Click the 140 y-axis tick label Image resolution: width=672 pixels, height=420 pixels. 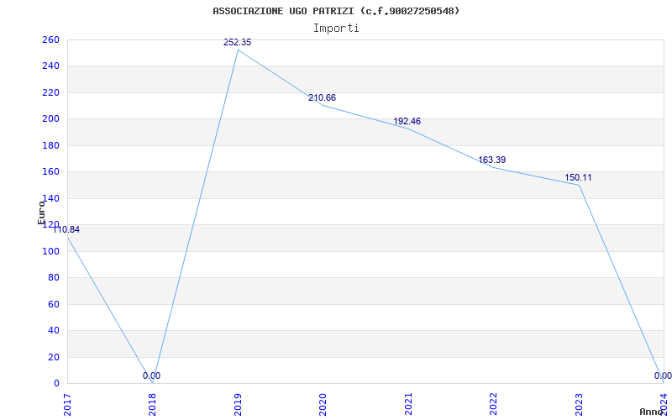tap(50, 198)
